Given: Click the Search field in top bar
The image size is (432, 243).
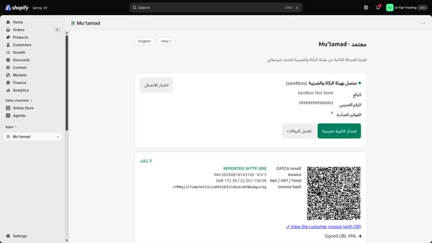Looking at the screenshot, I should point(215,8).
